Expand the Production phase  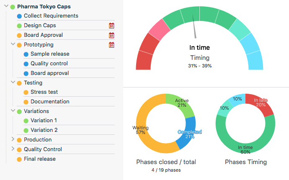point(13,139)
